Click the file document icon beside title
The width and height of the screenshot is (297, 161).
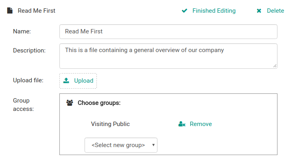coord(10,11)
